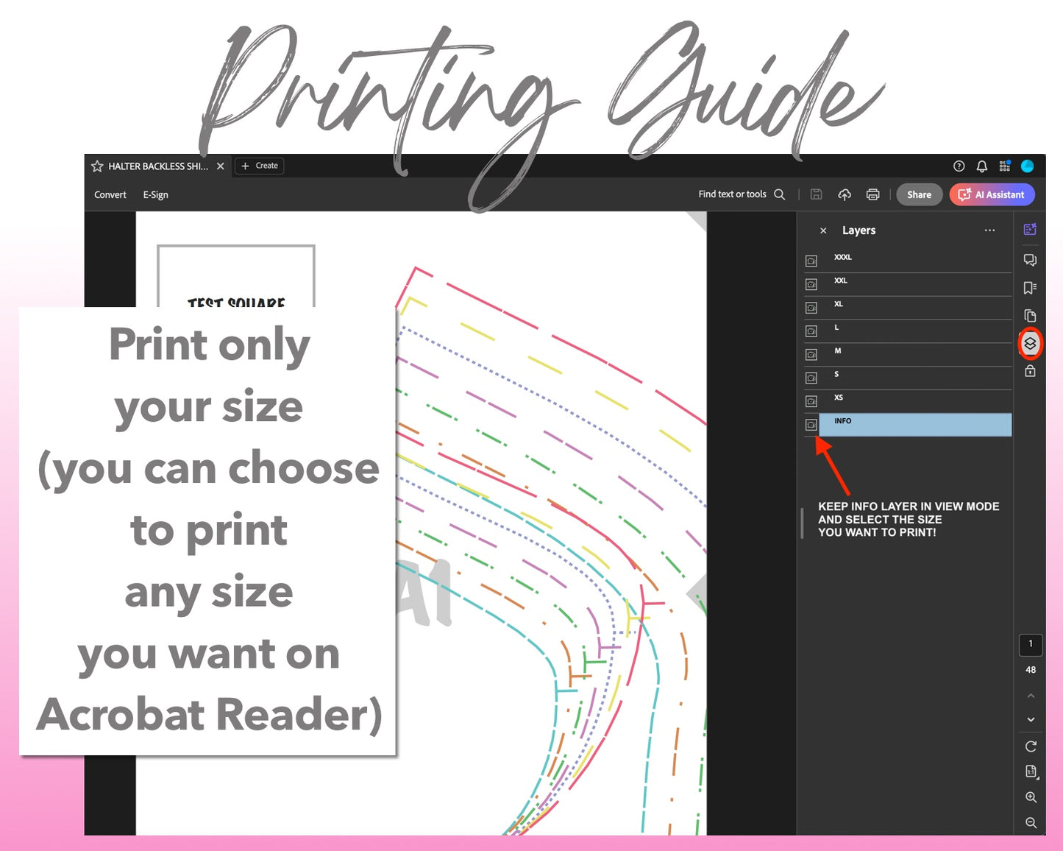Open the Layers panel three-dot options menu
The height and width of the screenshot is (851, 1063).
989,230
